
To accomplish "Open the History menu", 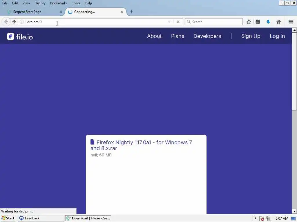I will click(40, 3).
